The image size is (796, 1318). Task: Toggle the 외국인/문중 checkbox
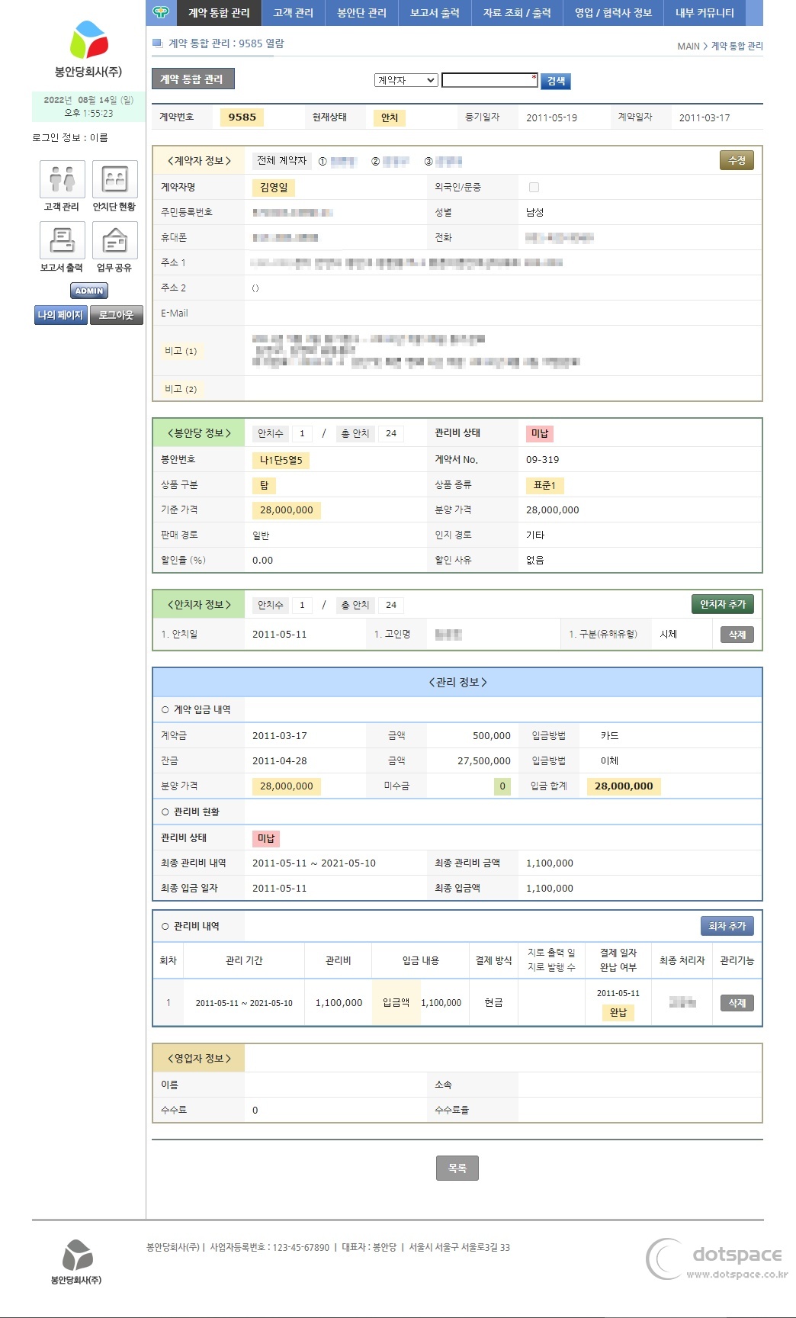pyautogui.click(x=534, y=187)
